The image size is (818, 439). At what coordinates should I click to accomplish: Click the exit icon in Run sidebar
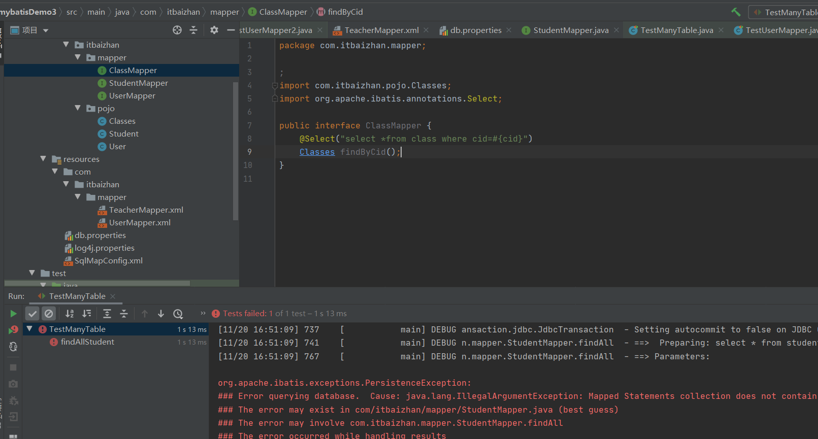tap(13, 417)
